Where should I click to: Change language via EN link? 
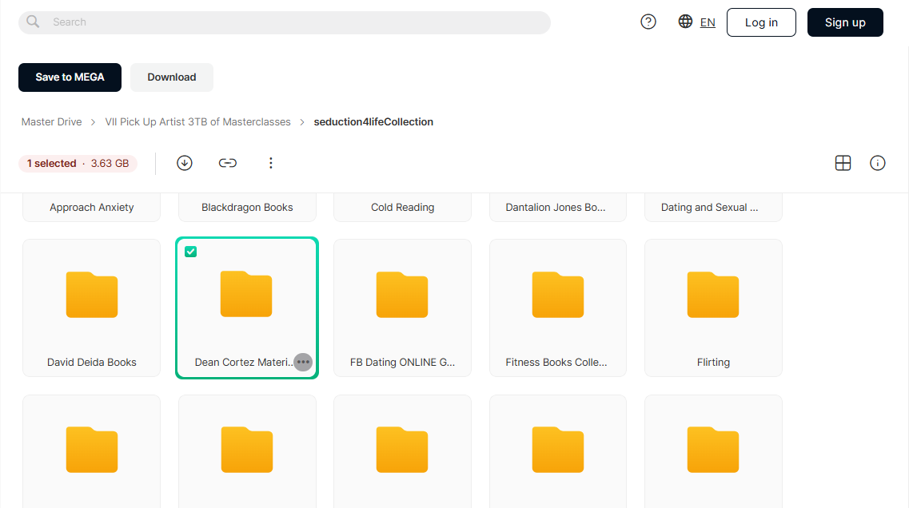coord(708,22)
